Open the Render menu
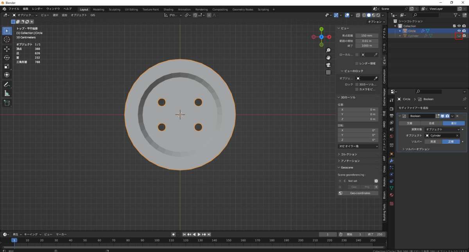The image size is (469, 252). (x=37, y=9)
